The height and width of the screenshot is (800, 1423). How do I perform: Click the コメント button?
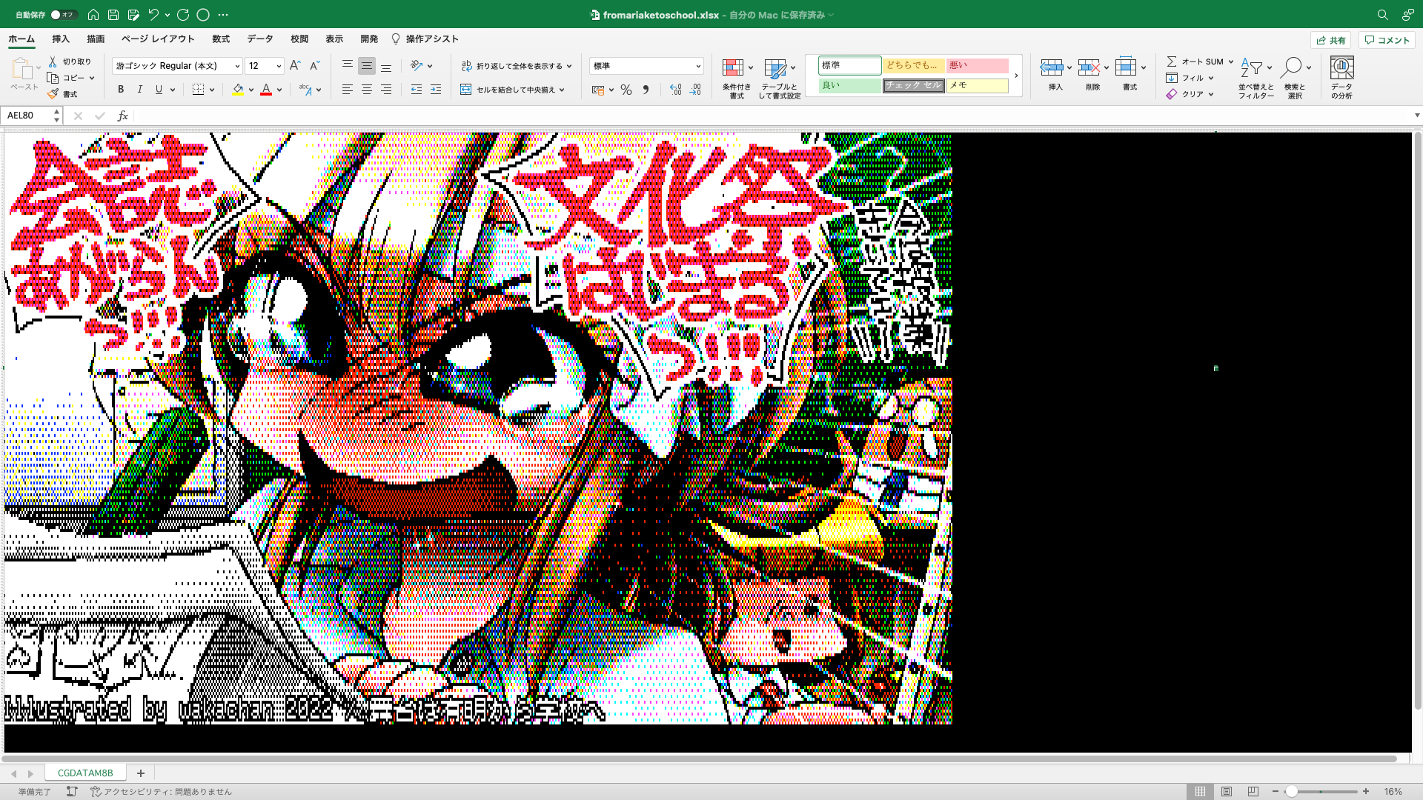tap(1387, 40)
